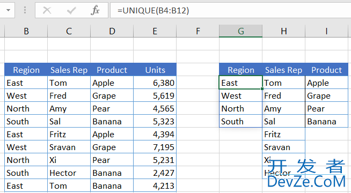
Task: Click the Product header in column I
Action: pos(327,70)
